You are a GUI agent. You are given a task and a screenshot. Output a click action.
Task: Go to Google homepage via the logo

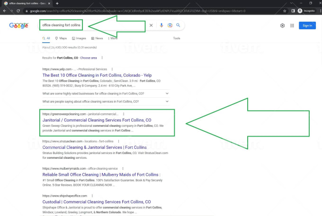[18, 26]
